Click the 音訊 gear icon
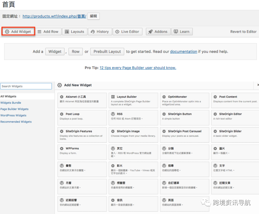Image resolution: width=259 pixels, height=214 pixels. [113, 200]
